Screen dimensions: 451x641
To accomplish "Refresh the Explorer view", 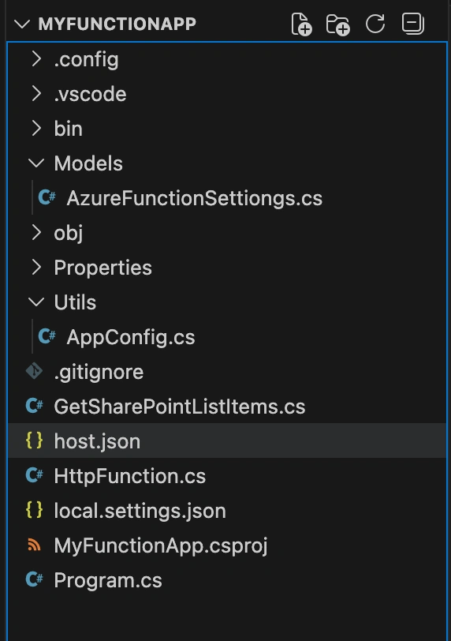I will (x=375, y=24).
